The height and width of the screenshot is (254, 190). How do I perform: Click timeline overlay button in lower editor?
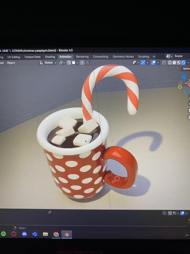pyautogui.click(x=182, y=213)
